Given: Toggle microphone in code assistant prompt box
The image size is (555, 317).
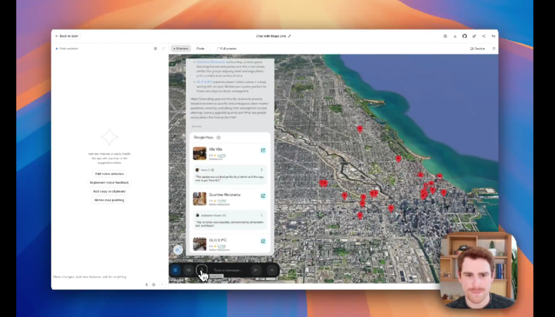Looking at the screenshot, I should 146,284.
